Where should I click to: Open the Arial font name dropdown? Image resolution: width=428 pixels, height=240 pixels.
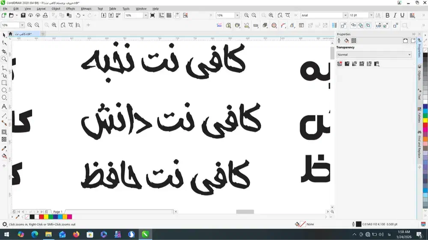point(345,15)
